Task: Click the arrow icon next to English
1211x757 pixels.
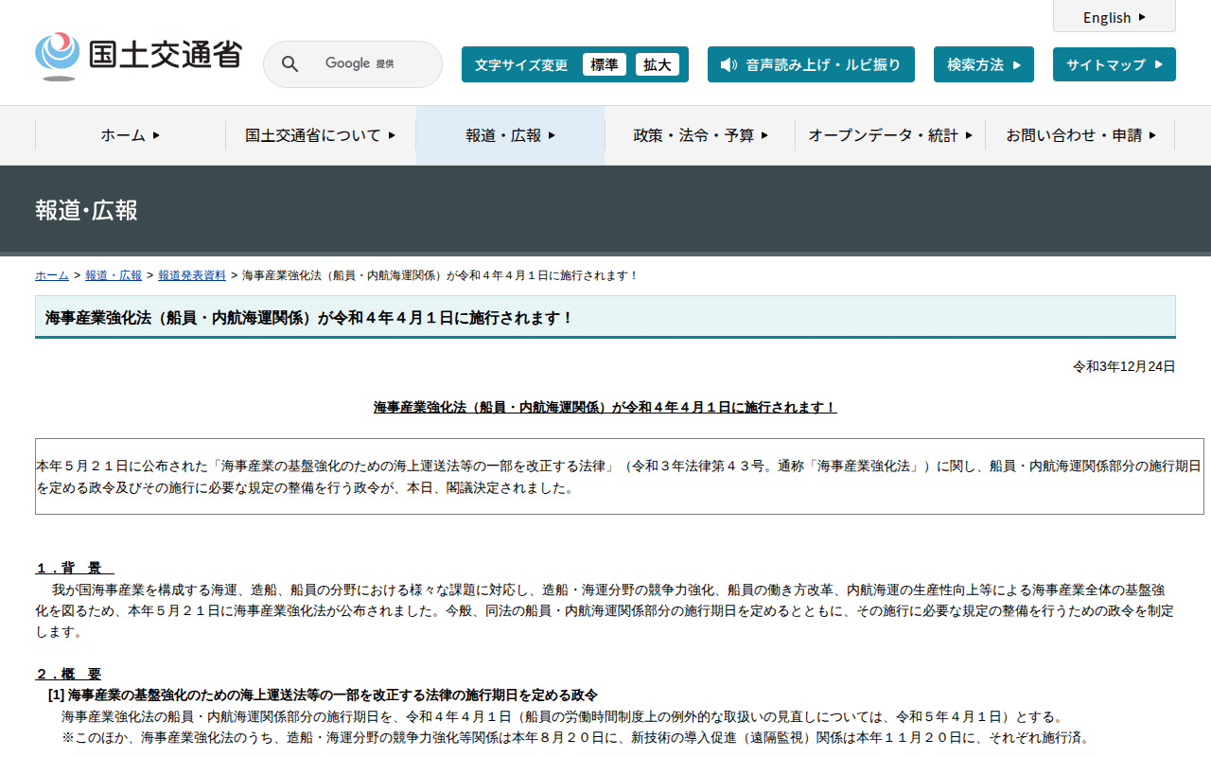Action: [x=1142, y=17]
